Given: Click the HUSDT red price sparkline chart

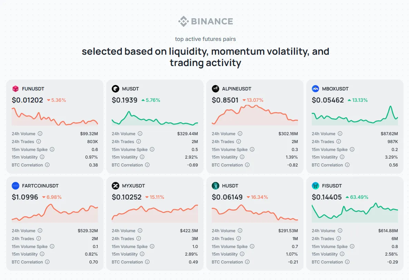Looking at the screenshot, I should pyautogui.click(x=255, y=213).
